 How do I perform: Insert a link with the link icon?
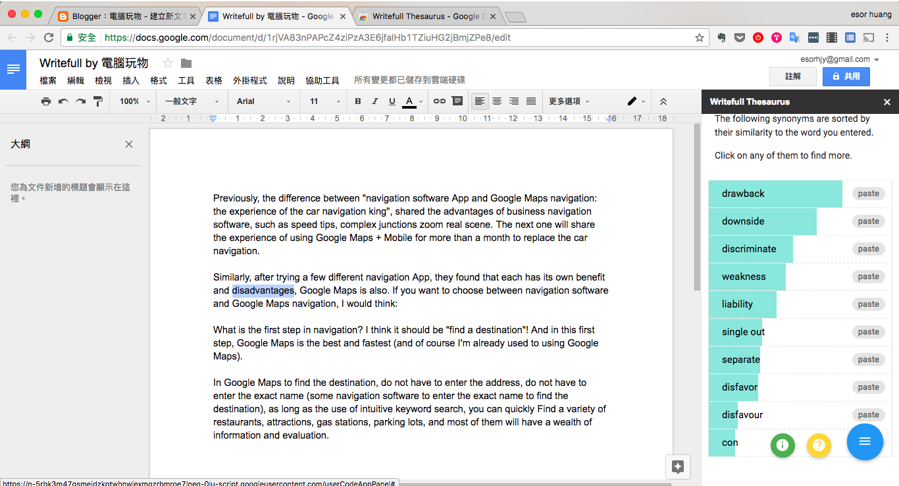click(x=440, y=101)
